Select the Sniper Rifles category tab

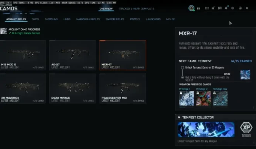(x=115, y=19)
